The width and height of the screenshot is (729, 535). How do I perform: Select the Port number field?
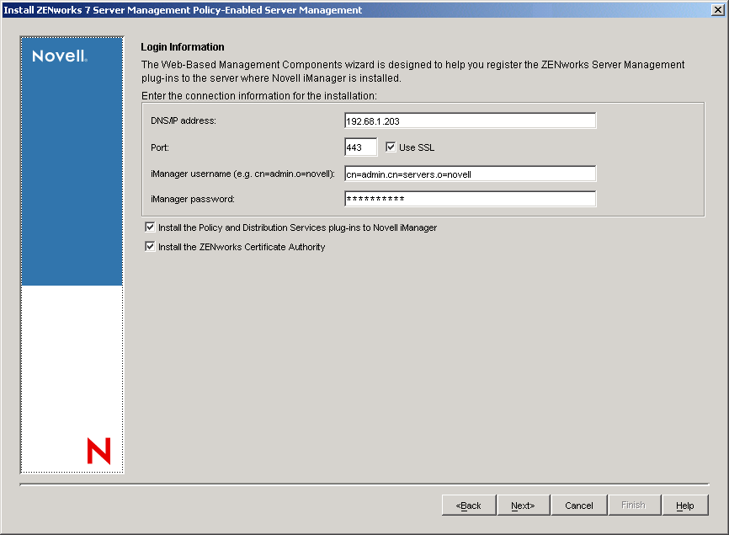coord(360,147)
